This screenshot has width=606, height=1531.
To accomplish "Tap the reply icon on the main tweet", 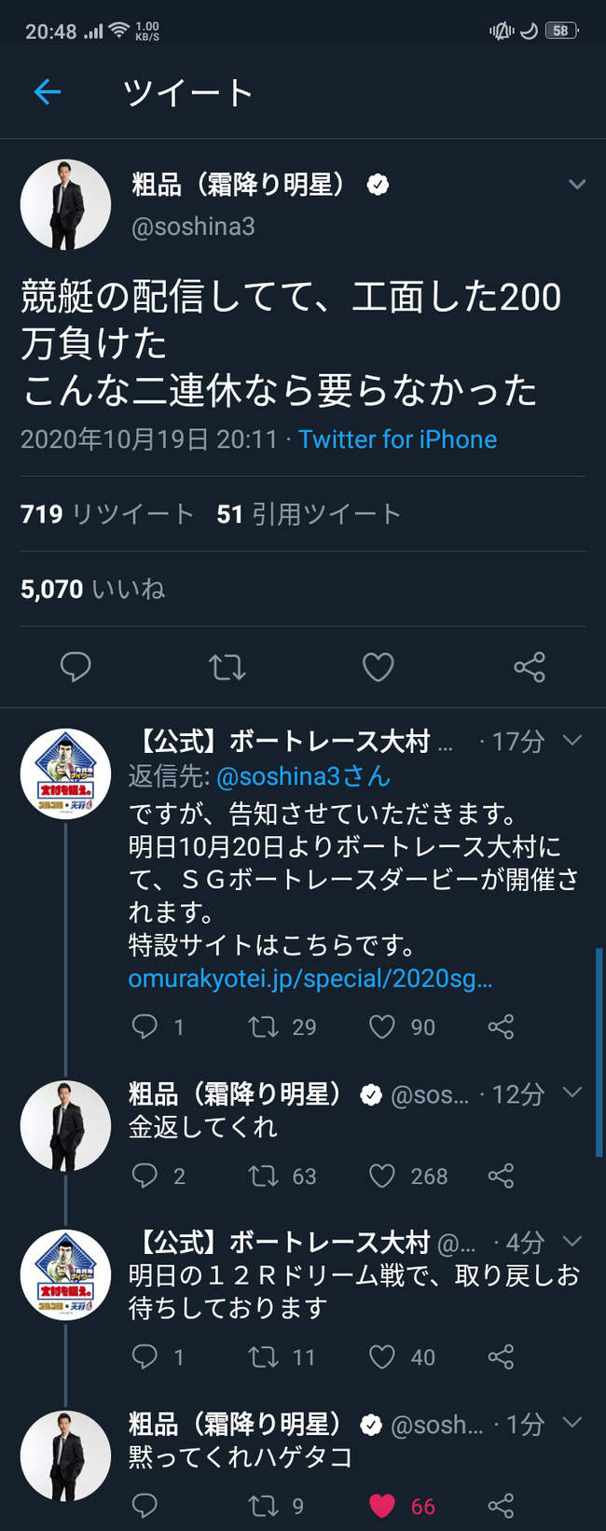I will [x=76, y=667].
